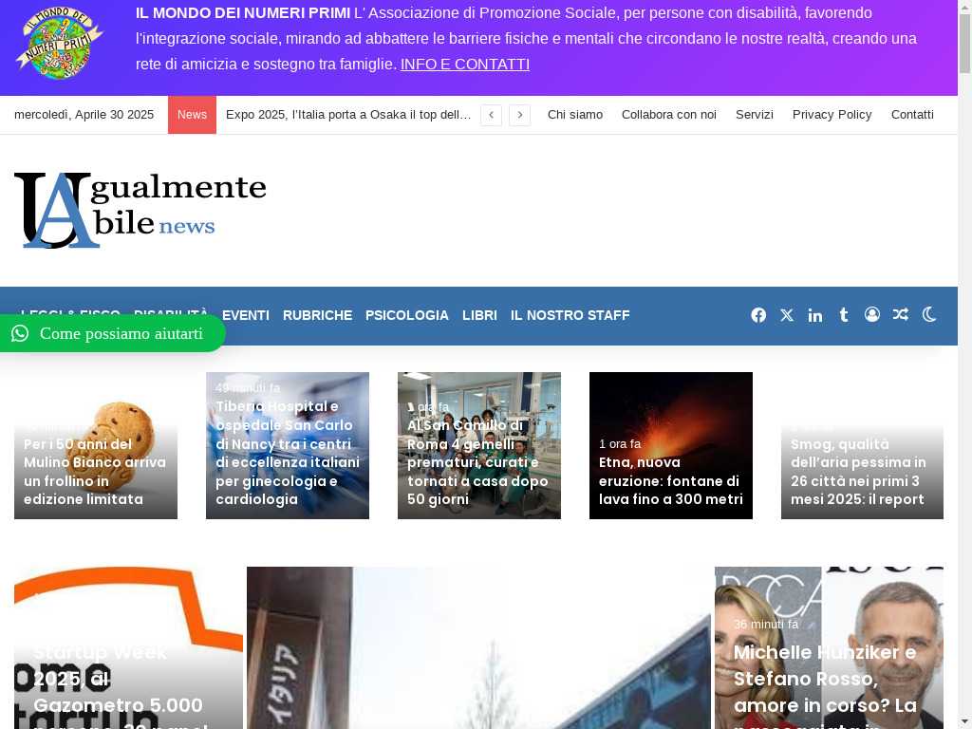Open the Tiberia Hospital article card
This screenshot has width=972, height=729.
[x=288, y=446]
